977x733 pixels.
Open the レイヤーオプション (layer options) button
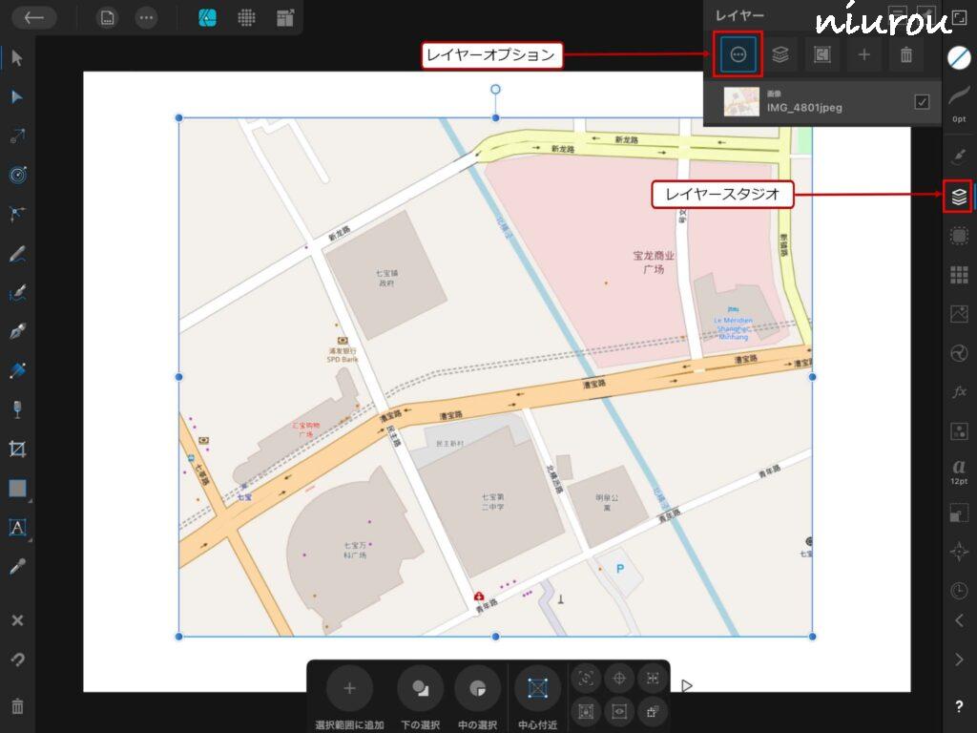pos(738,55)
